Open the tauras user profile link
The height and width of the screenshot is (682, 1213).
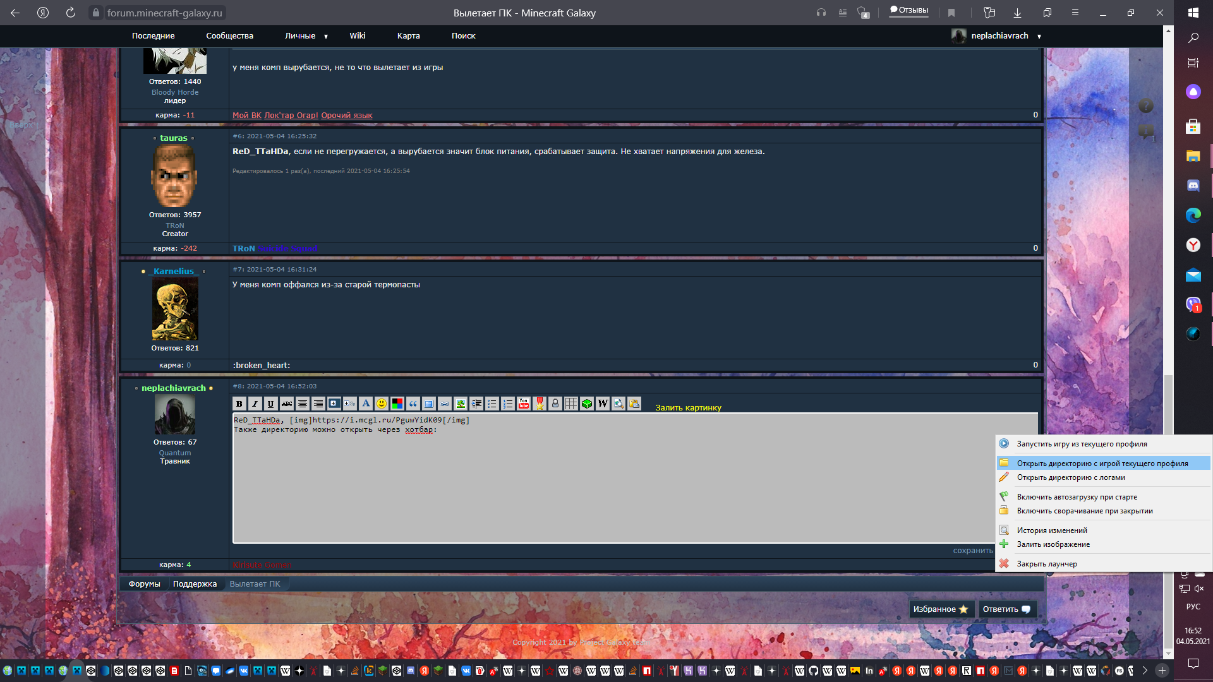(x=174, y=138)
